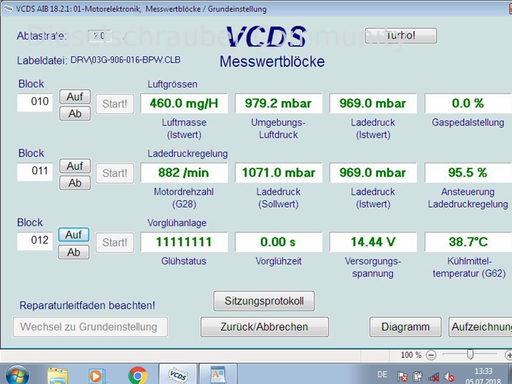Click the 0.00 s Vorglühzeit value
This screenshot has height=384, width=512.
pyautogui.click(x=278, y=242)
